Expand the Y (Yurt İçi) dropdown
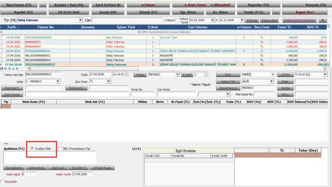The image size is (332, 187). 325,74
